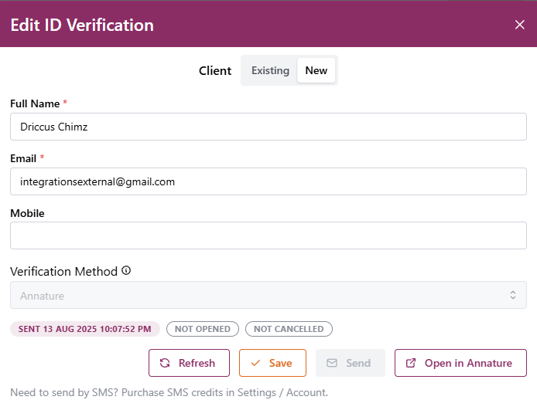This screenshot has width=537, height=410.
Task: Click the envelope icon on Send
Action: [x=332, y=363]
